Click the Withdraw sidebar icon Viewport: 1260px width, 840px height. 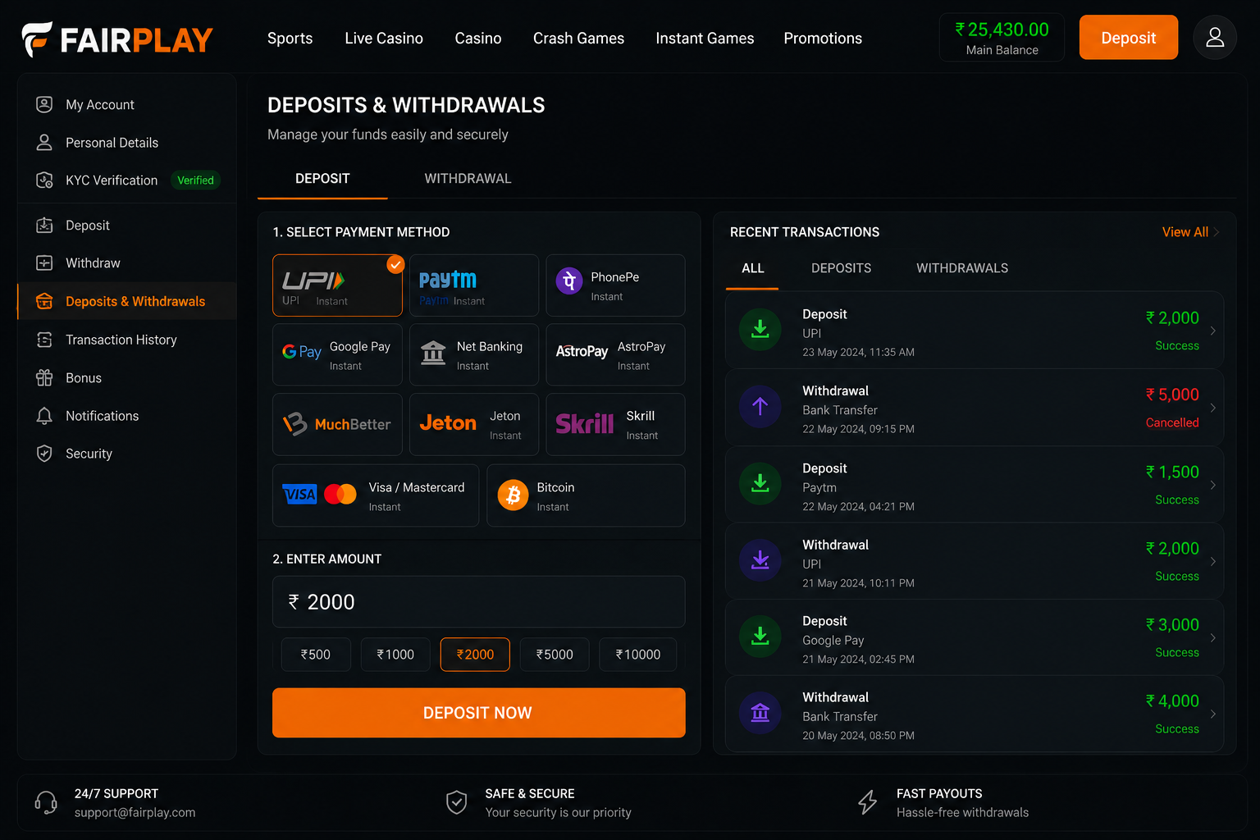[44, 262]
